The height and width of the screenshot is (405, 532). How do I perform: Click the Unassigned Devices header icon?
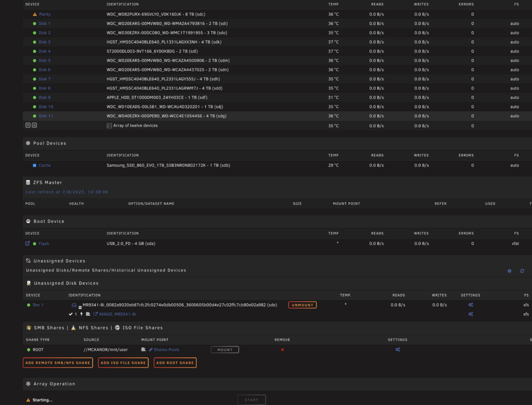[28, 261]
